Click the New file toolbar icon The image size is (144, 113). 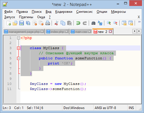[9, 23]
